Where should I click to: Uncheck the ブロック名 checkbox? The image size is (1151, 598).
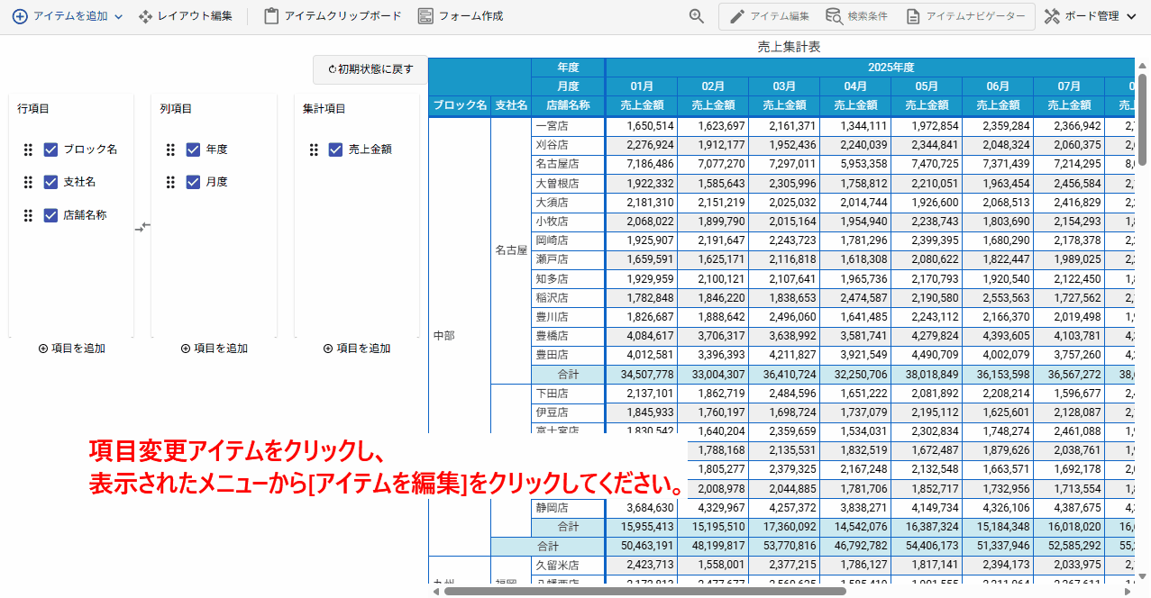point(51,149)
